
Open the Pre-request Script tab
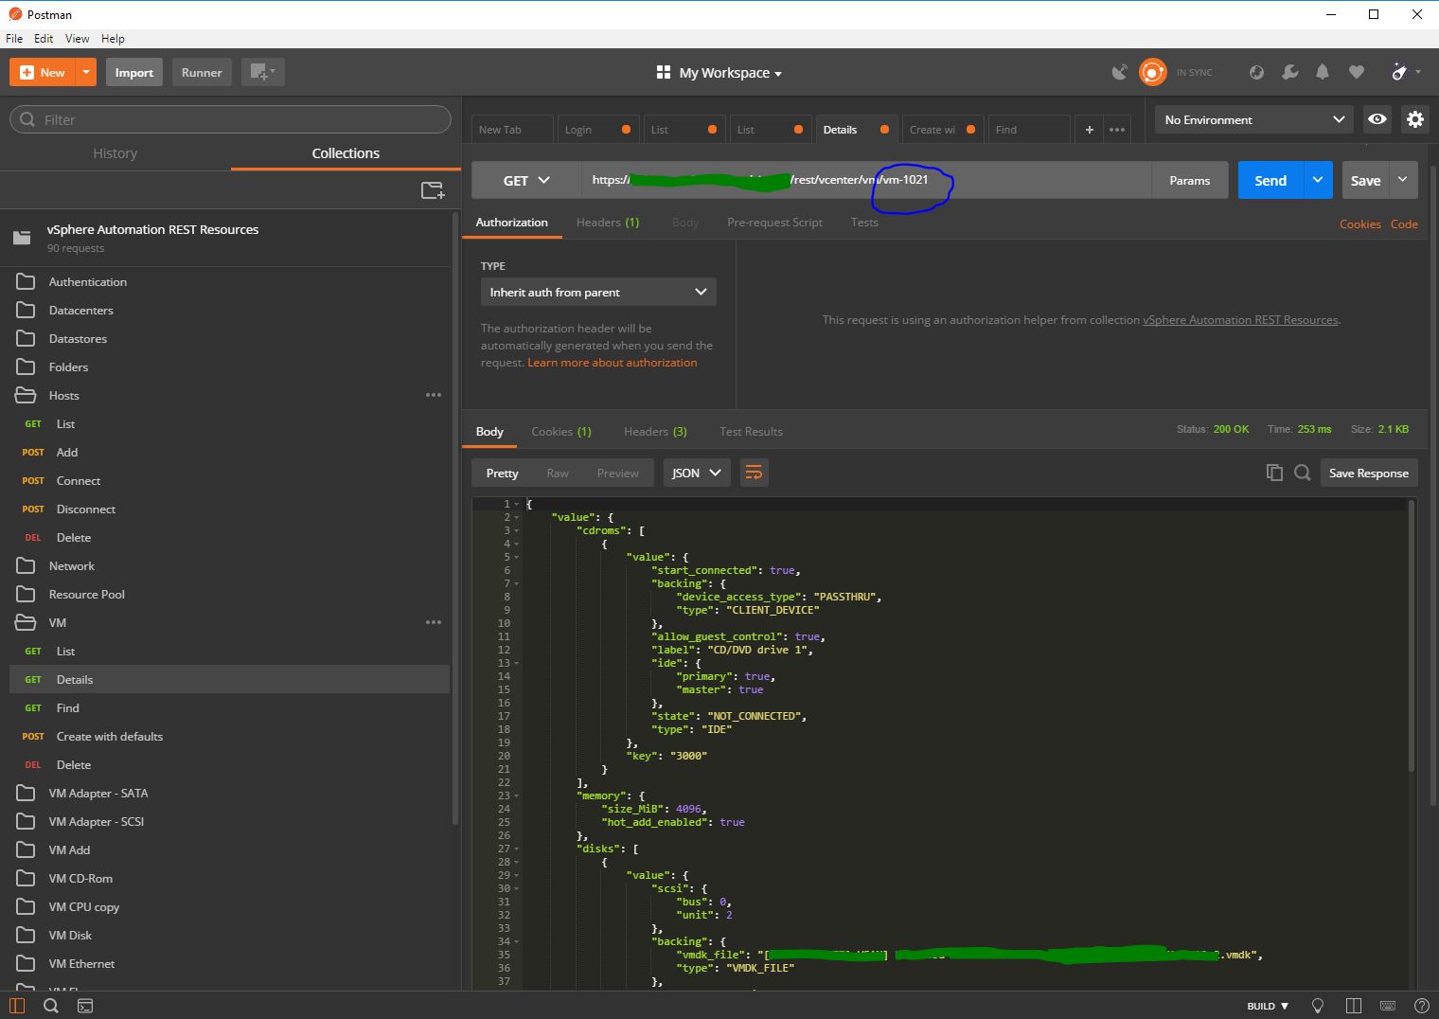coord(774,223)
